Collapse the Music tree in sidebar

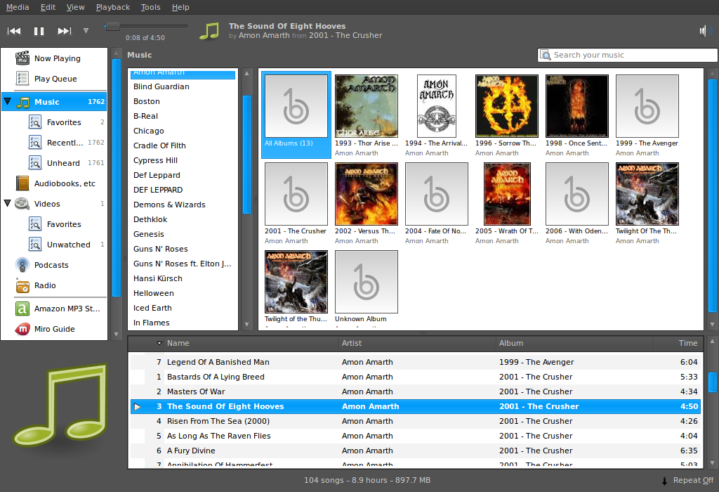coord(8,101)
